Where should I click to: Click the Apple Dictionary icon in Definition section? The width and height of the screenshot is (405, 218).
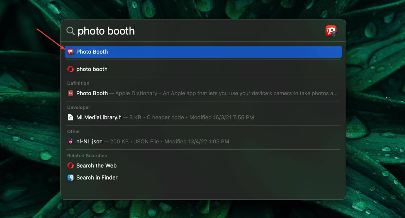70,93
